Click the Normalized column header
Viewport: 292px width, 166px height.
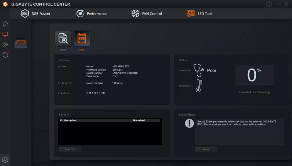139,120
